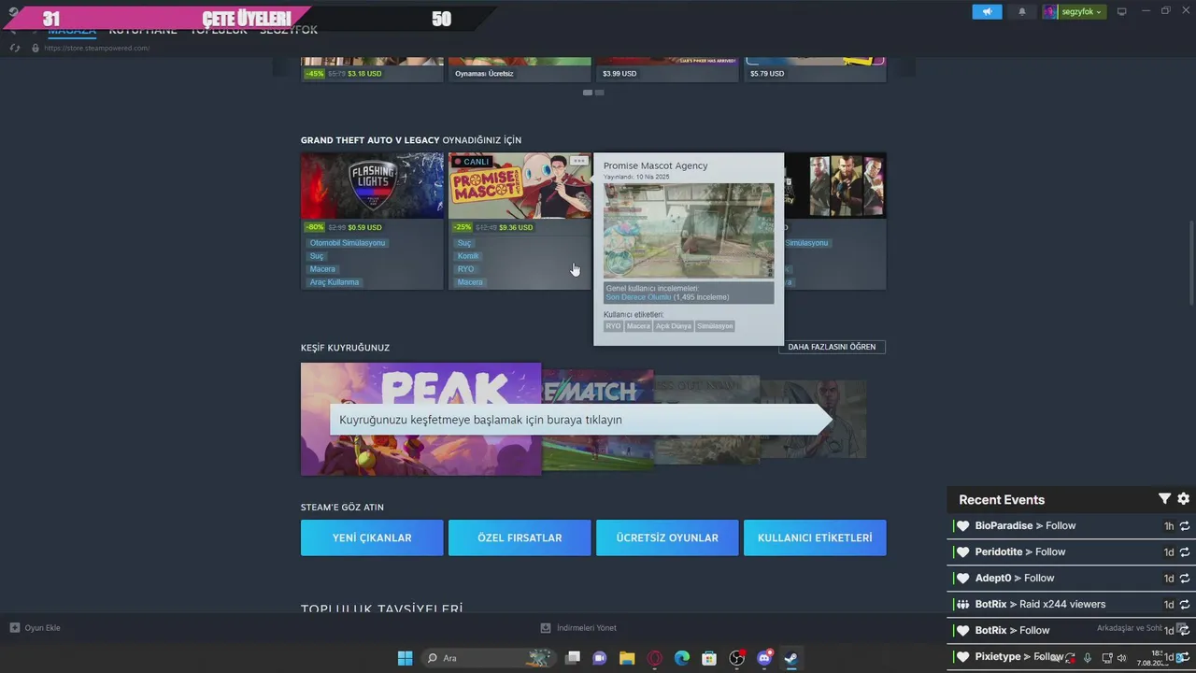The width and height of the screenshot is (1196, 673).
Task: Select the Peridotite Follow event text
Action: tap(1020, 552)
